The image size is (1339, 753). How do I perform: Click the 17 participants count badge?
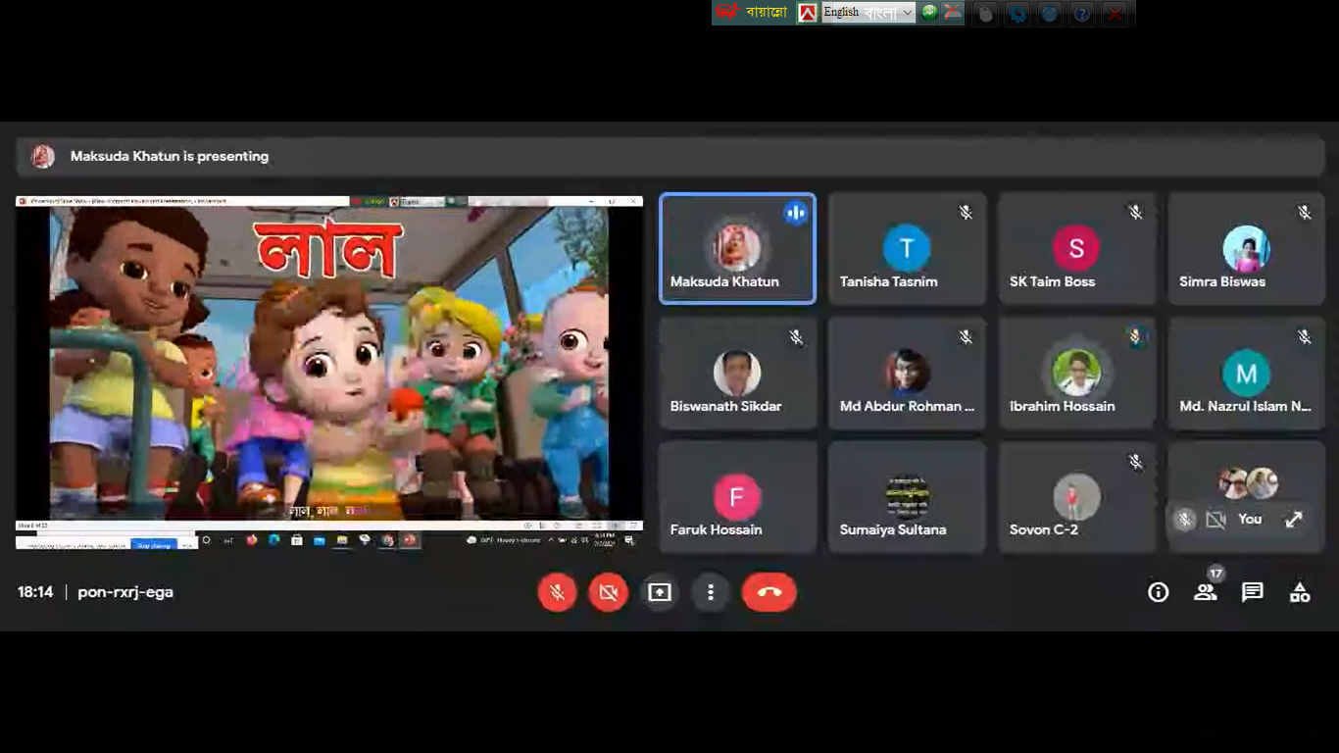click(1215, 573)
